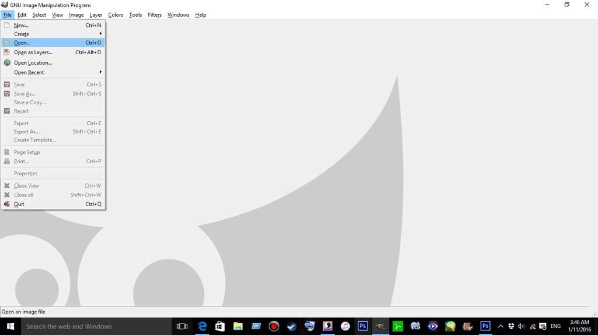The width and height of the screenshot is (598, 335).
Task: Open the View menu
Action: click(x=58, y=15)
